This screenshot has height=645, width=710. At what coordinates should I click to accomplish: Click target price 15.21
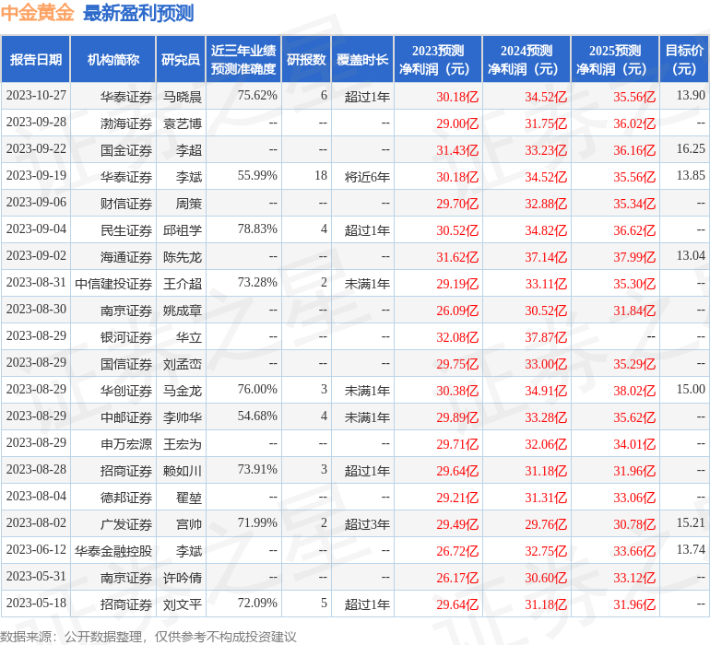click(691, 522)
